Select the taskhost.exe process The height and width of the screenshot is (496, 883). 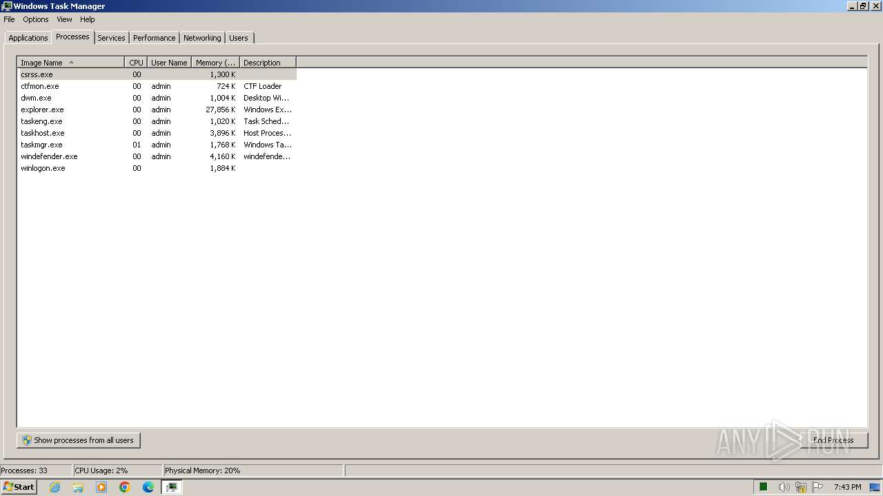(157, 133)
